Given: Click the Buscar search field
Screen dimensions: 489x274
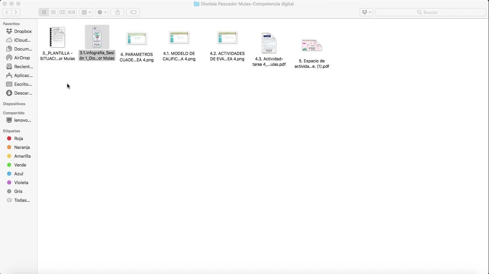Looking at the screenshot, I should (431, 12).
